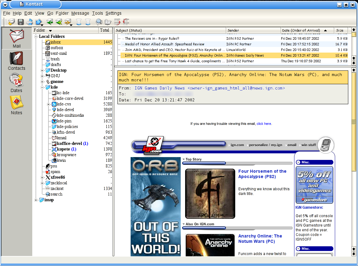Viewport: 358px width, 266px height.
Task: Compose a new message via toolbar icon
Action: (11, 22)
